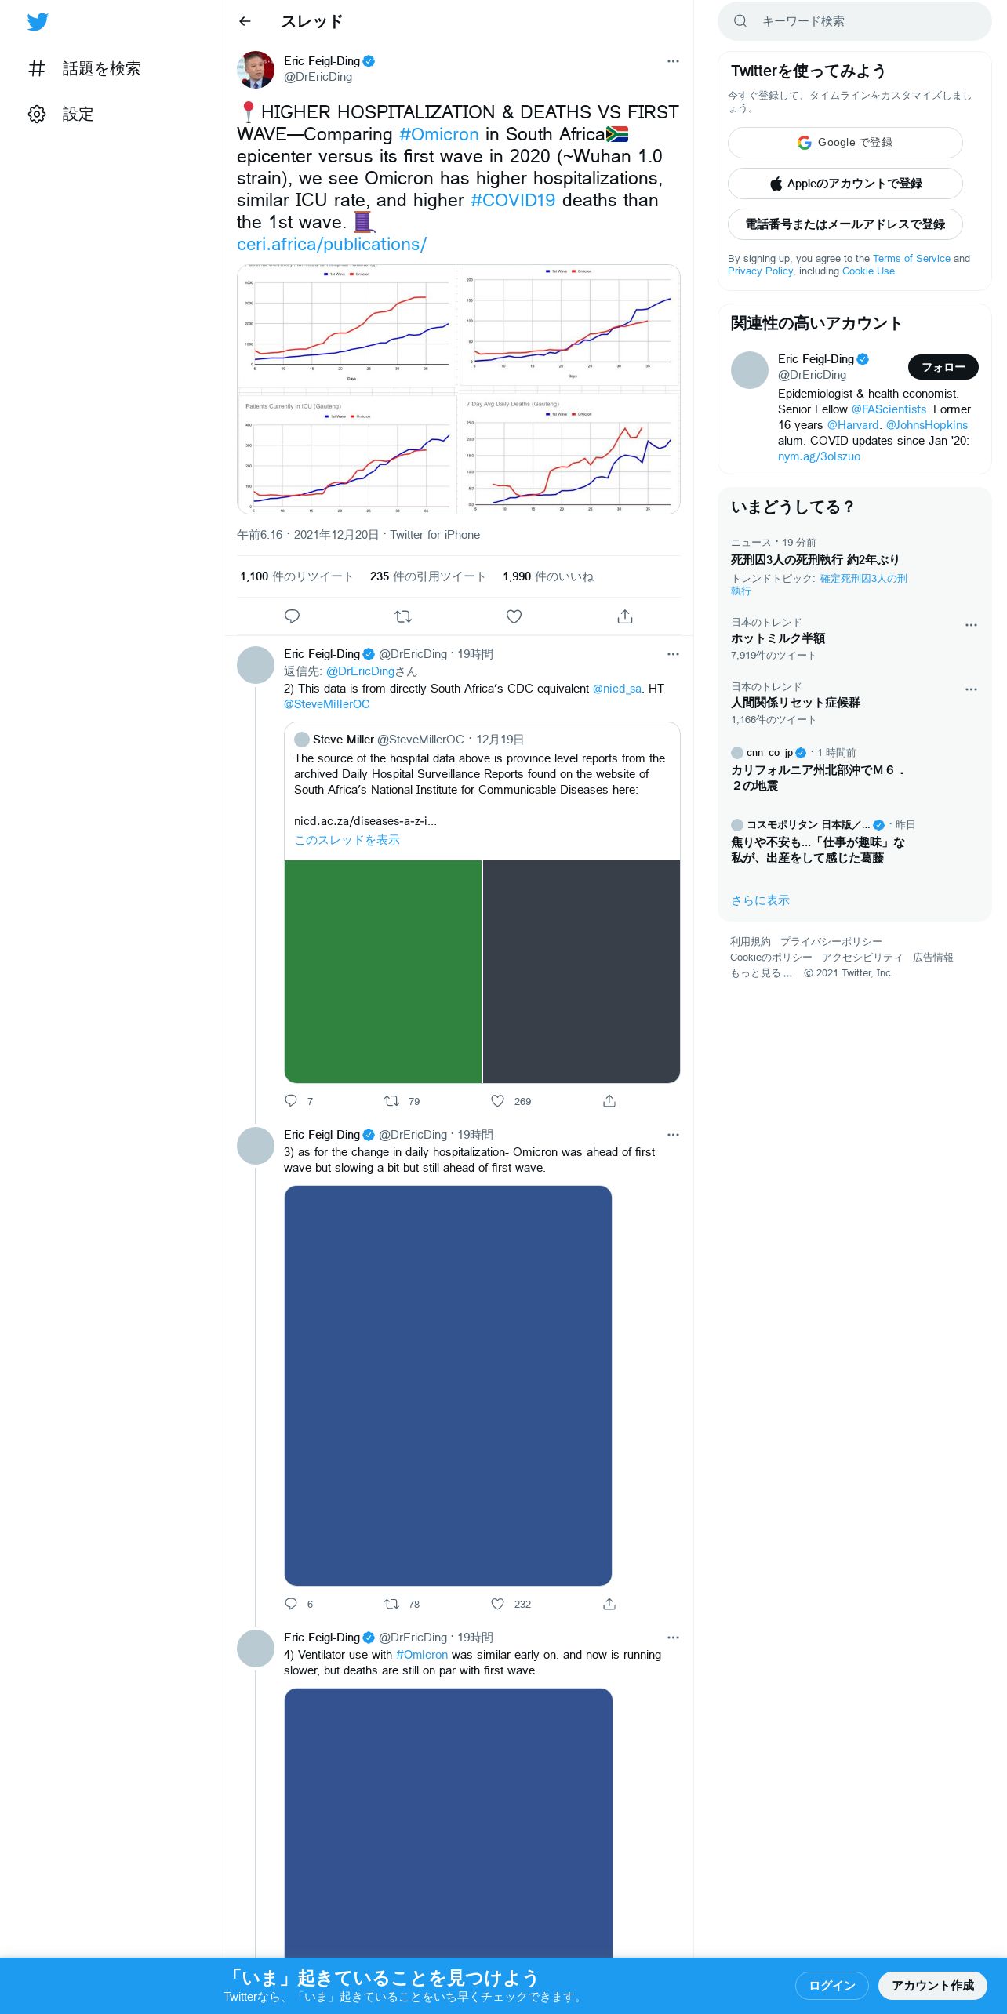Open the more options menu on the main tweet

tap(673, 61)
